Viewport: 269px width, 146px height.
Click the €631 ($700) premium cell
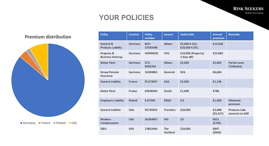[219, 121]
